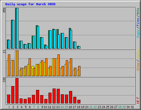
Task: Click day label 23 on the axis
Action: pyautogui.click(x=99, y=107)
